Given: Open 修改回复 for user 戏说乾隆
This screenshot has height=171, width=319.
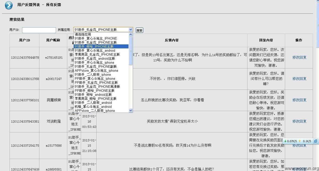Looking at the screenshot, I should pyautogui.click(x=299, y=121).
